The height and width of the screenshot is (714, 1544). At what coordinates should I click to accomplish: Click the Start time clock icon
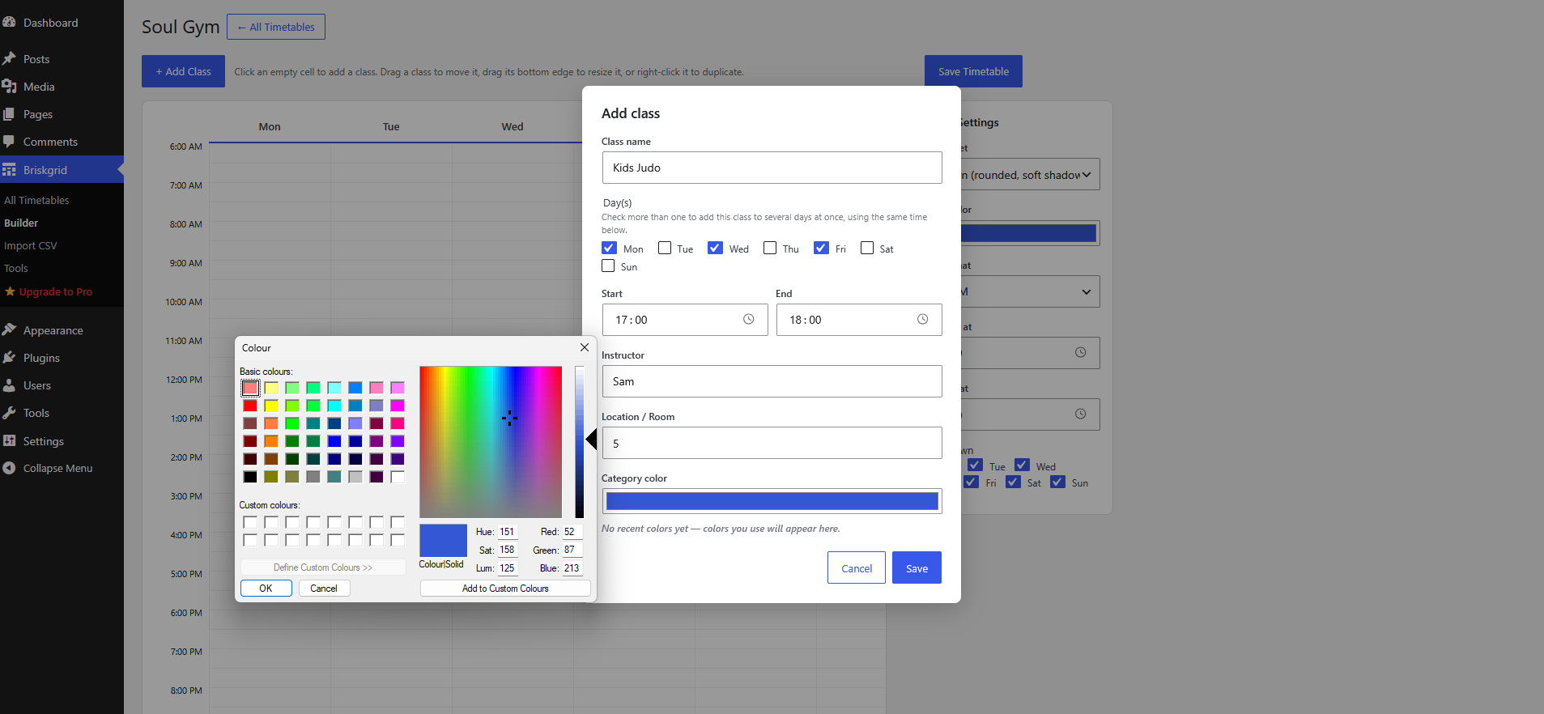(x=749, y=320)
